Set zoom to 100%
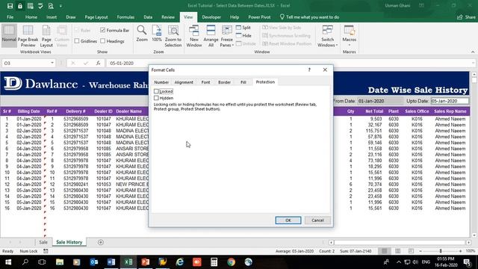The width and height of the screenshot is (478, 269). [x=157, y=34]
